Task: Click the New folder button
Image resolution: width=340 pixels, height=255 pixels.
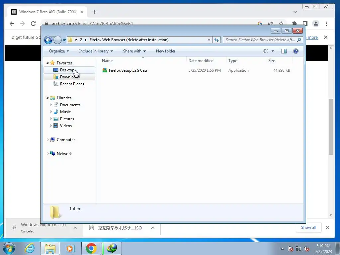Action: click(x=166, y=51)
